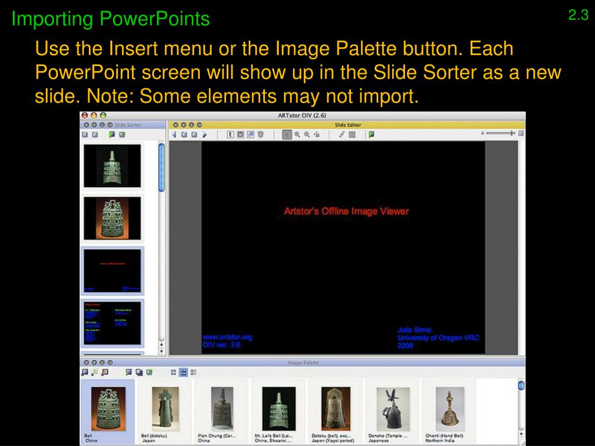Select the 'Pien Chung' China bell image

pos(222,412)
